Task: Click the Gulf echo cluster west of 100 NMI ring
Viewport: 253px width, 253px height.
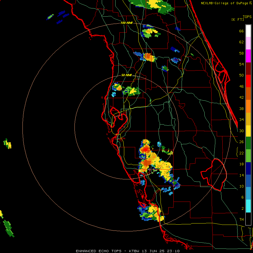Action: click(7, 144)
